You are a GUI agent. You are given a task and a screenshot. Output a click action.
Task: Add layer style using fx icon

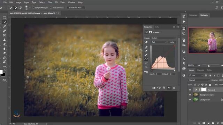point(199,123)
